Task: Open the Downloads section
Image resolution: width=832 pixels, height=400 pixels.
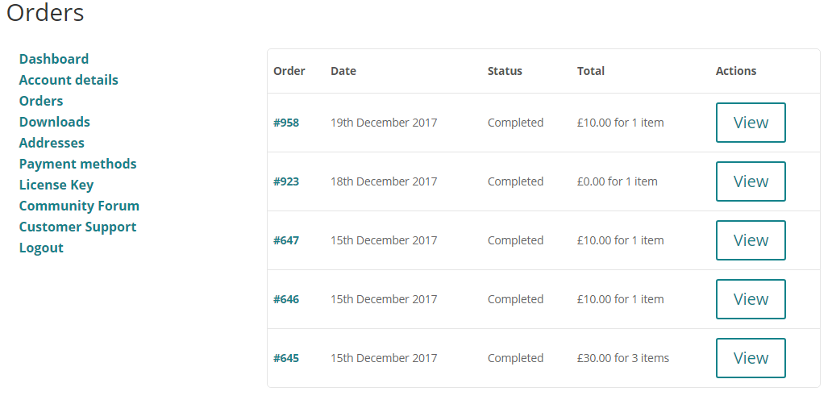Action: (x=54, y=122)
